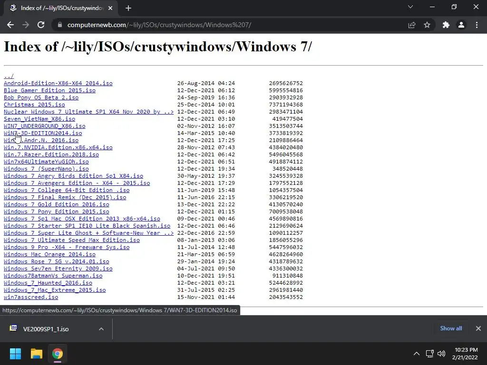Screen dimensions: 487x365
Task: Download Nuclear Windows 7 Ultimate SP1 link
Action: tap(89, 112)
